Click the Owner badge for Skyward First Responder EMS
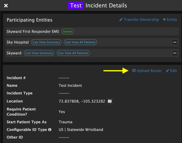The image size is (182, 143). 68,31
